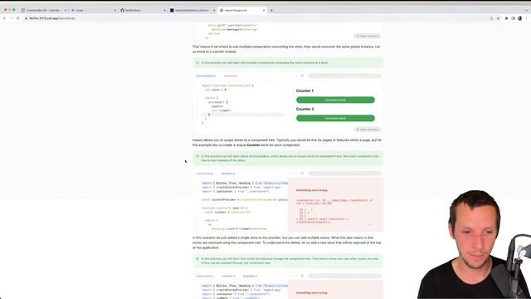Click Increase count under Counter 1
This screenshot has width=531, height=299.
pyautogui.click(x=335, y=100)
